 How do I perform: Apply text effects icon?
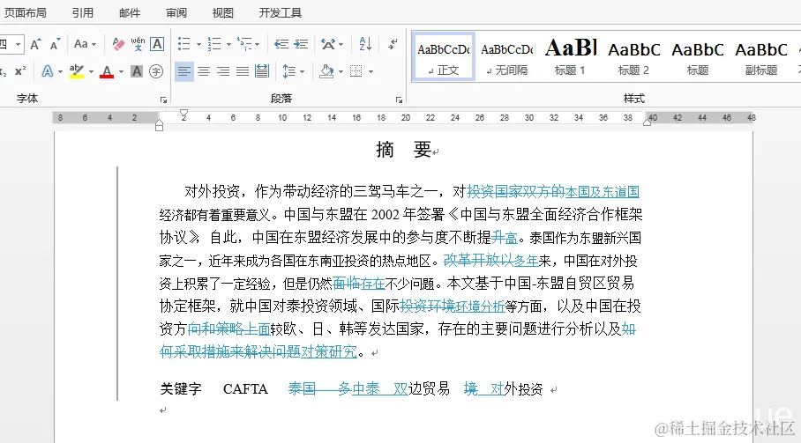[x=48, y=71]
